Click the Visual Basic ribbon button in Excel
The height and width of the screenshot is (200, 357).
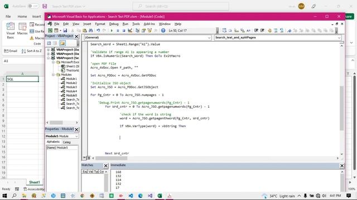point(11,31)
